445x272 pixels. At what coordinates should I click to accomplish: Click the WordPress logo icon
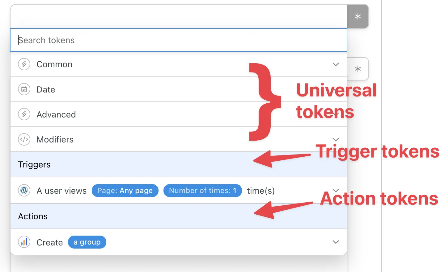coord(24,190)
